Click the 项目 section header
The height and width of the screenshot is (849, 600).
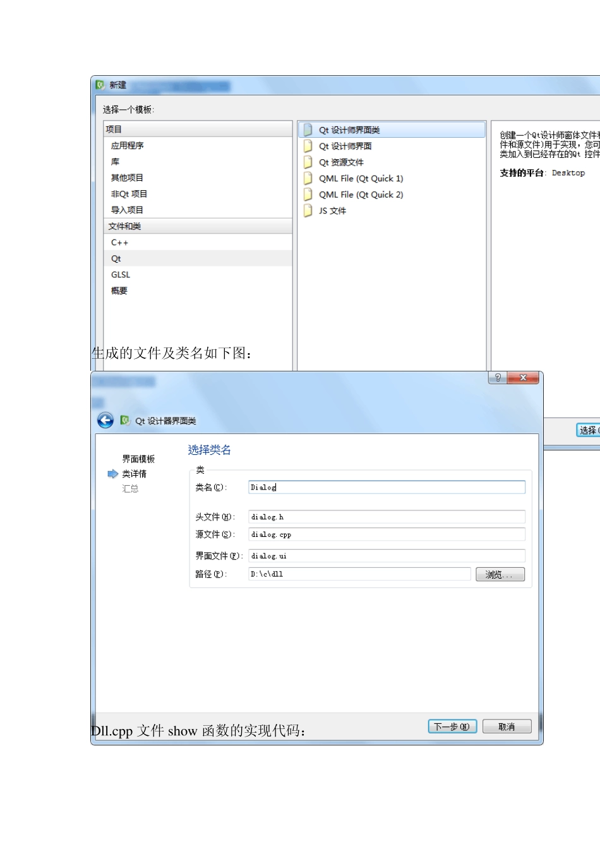point(198,129)
